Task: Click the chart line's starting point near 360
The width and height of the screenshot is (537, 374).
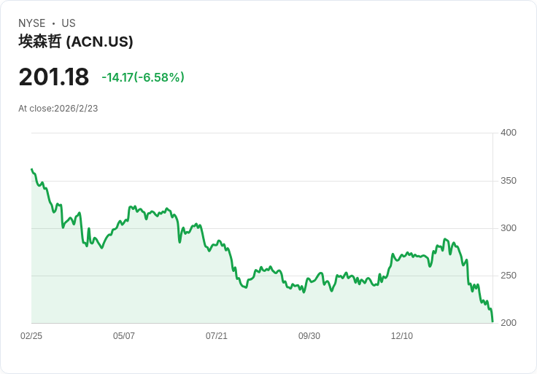Action: pos(32,170)
